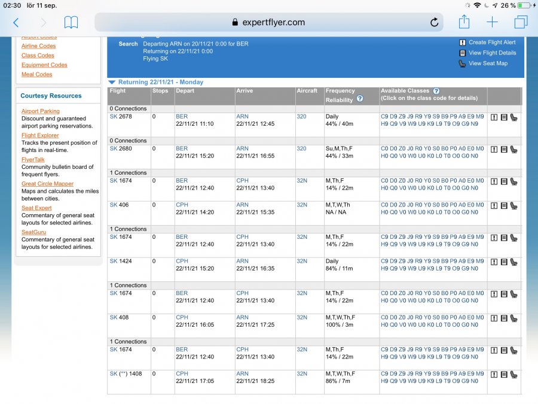Tap the Safari share icon
The width and height of the screenshot is (538, 404).
(x=464, y=23)
